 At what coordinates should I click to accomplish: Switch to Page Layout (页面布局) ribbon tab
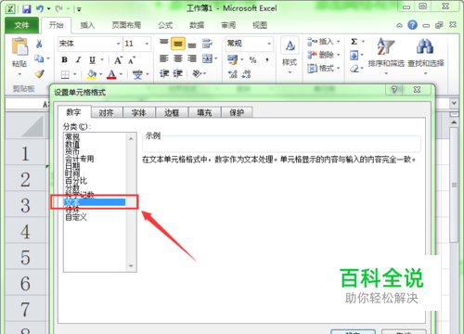coord(126,25)
